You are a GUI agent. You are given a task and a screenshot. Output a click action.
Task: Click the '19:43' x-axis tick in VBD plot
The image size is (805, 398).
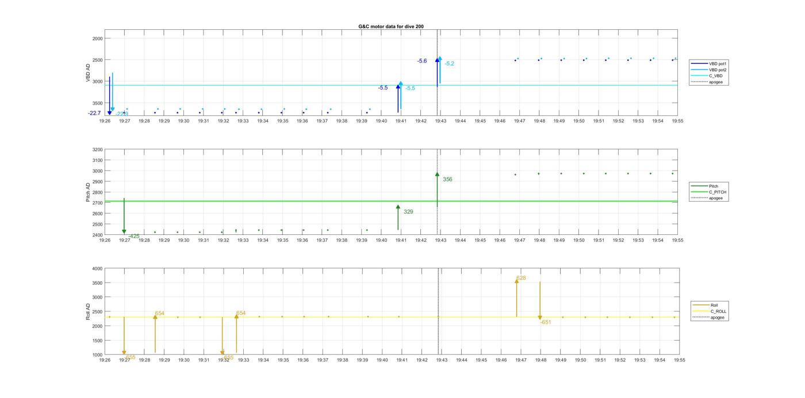(440, 121)
